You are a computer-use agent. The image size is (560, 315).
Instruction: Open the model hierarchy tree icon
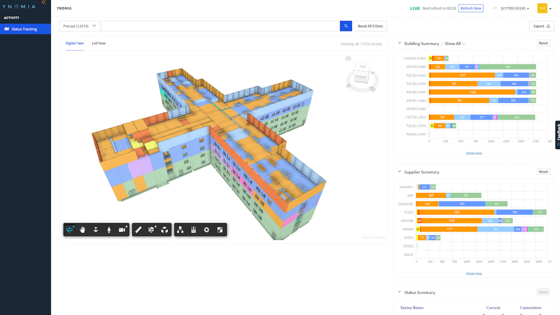click(180, 230)
